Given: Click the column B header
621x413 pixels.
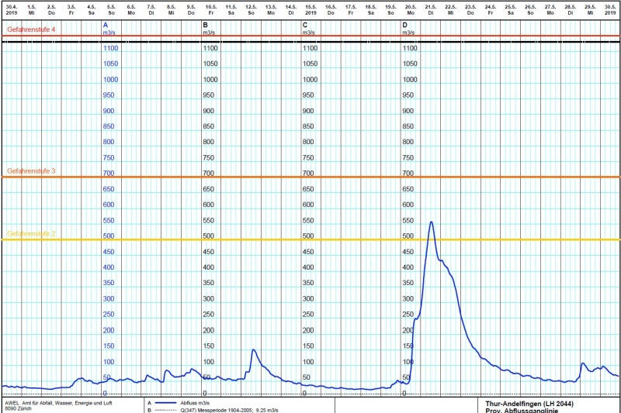Looking at the screenshot, I should tap(205, 26).
